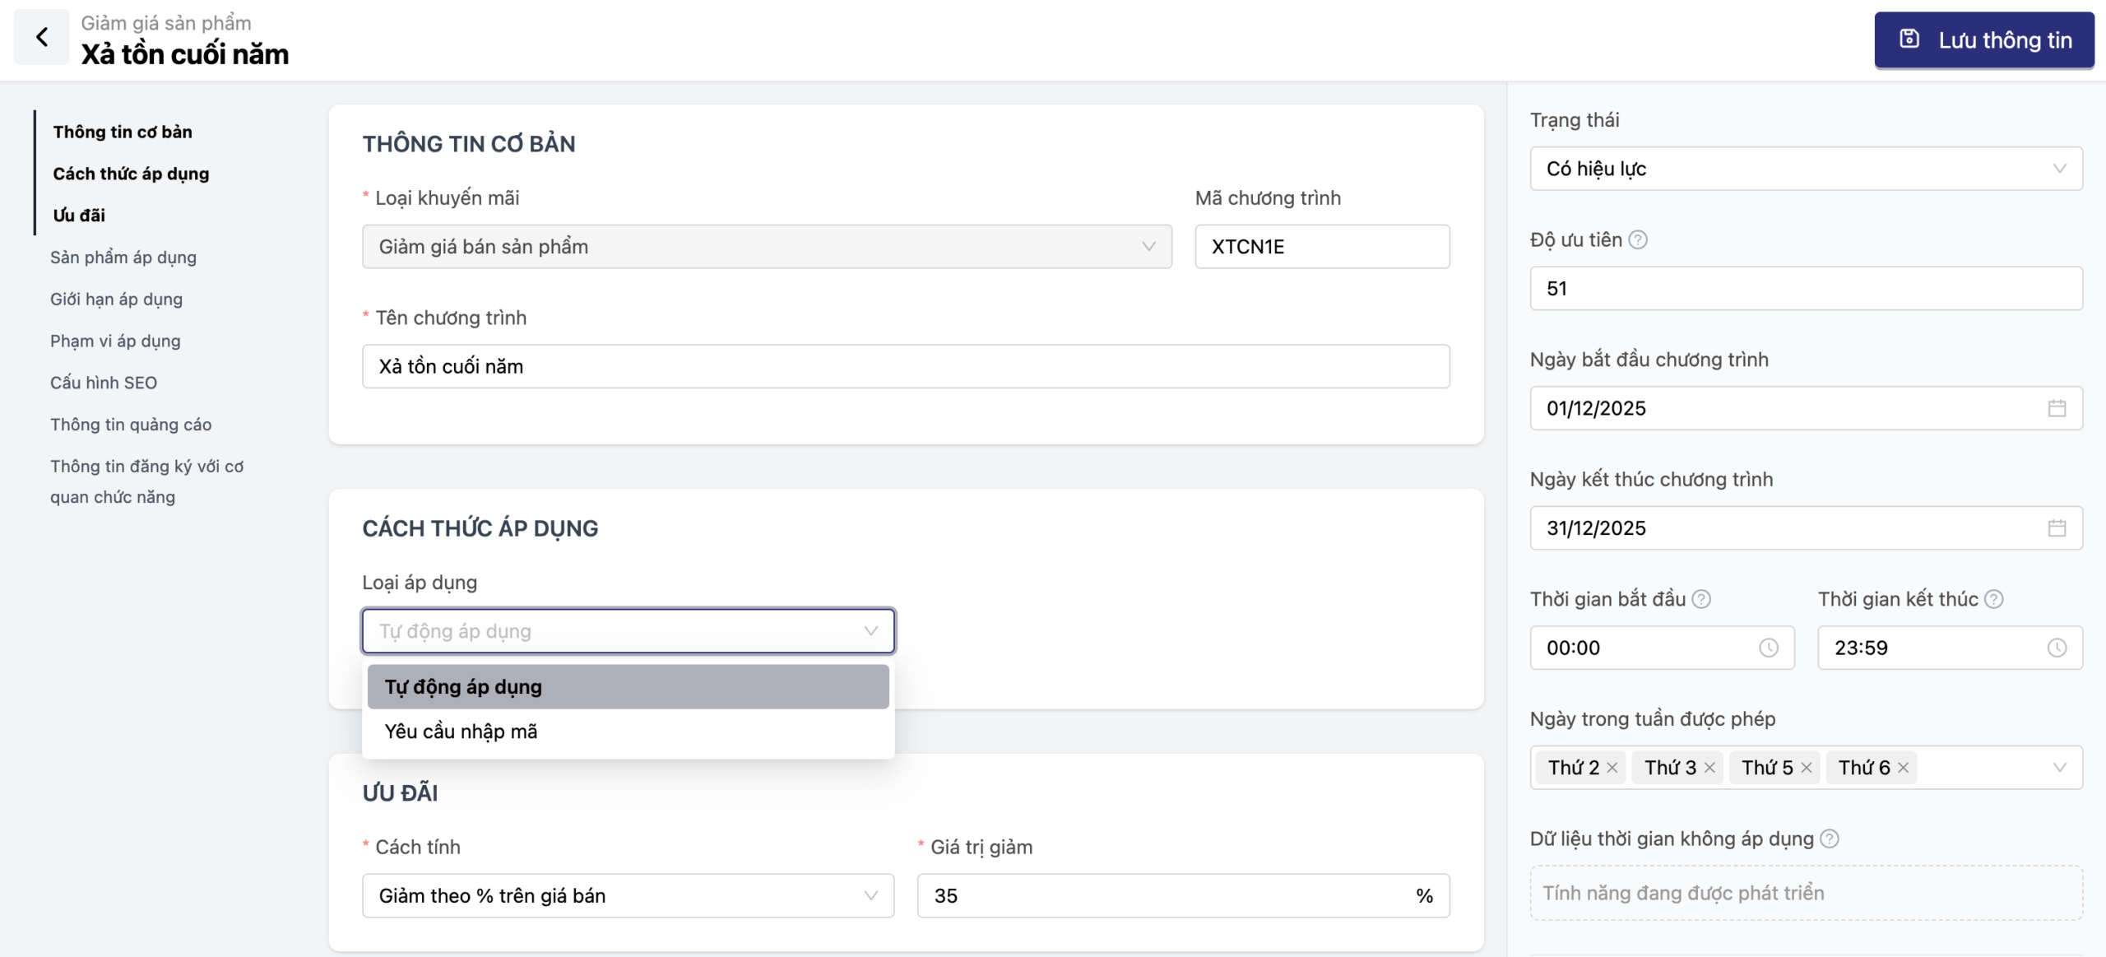Expand the Cách tính dropdown

tap(628, 895)
